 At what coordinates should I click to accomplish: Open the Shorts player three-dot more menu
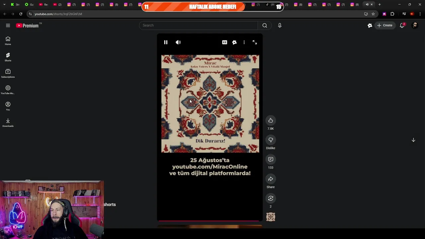point(244,42)
